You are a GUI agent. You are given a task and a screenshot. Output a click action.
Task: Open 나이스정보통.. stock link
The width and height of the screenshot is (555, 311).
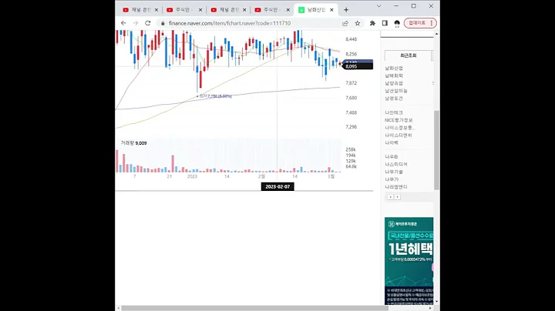(400, 128)
